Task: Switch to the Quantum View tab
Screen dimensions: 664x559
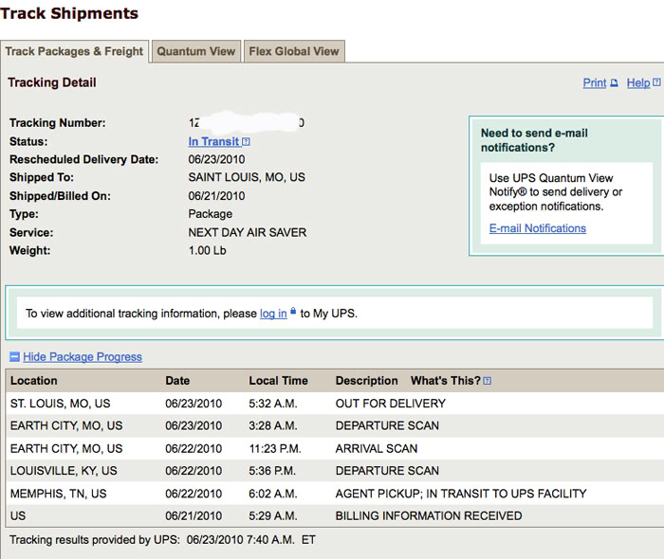Action: click(195, 52)
